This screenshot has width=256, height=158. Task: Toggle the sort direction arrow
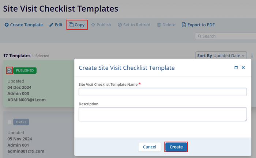pyautogui.click(x=252, y=55)
